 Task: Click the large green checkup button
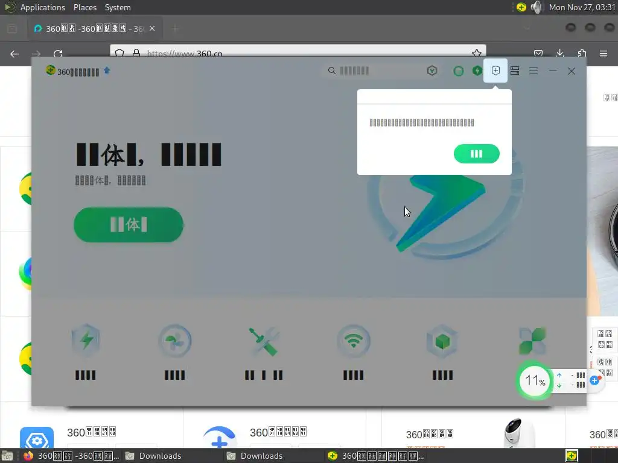click(x=129, y=224)
